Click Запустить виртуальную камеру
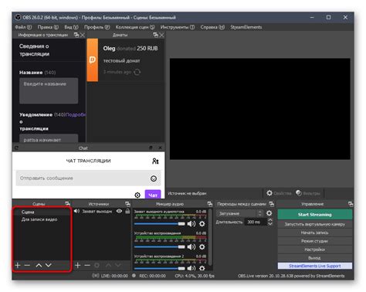The width and height of the screenshot is (366, 292). point(315,224)
